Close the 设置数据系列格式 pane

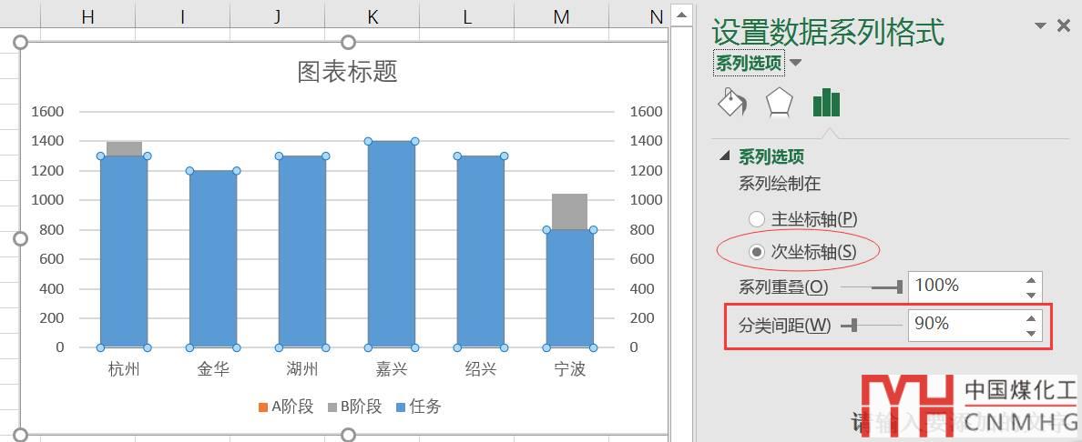[x=1063, y=26]
